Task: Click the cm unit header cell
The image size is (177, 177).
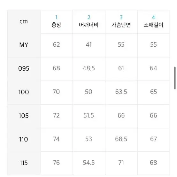Action: (x=24, y=22)
